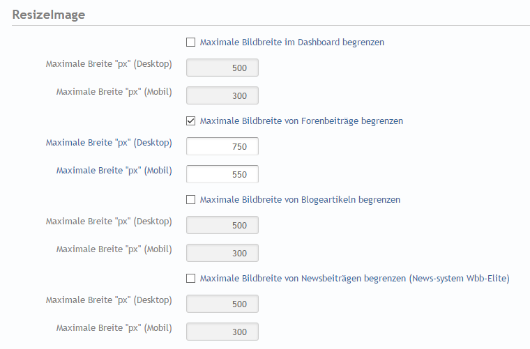The width and height of the screenshot is (530, 349).
Task: Click the "Maximale Bildbreite im Dashboard begrenzen" label text
Action: click(x=291, y=42)
